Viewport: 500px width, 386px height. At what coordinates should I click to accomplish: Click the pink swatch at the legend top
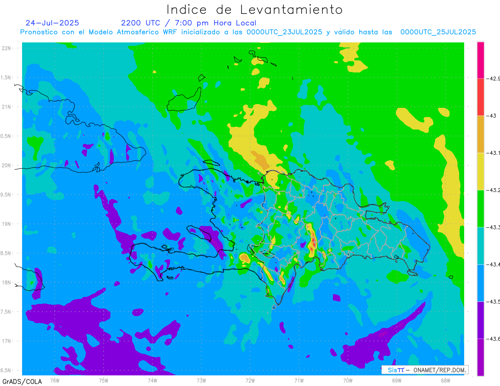(480, 60)
